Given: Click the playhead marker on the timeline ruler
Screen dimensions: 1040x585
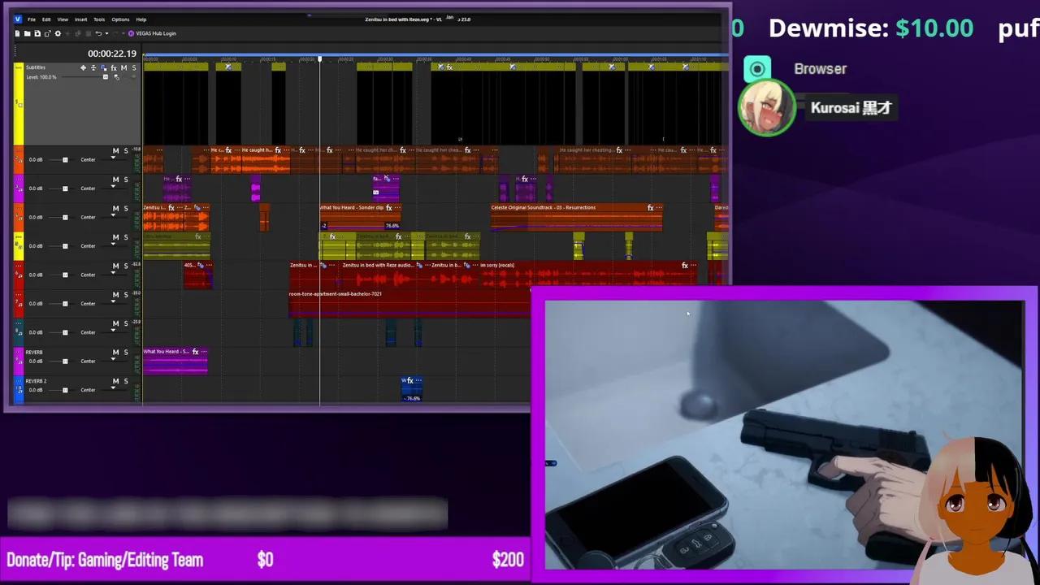Looking at the screenshot, I should tap(320, 58).
